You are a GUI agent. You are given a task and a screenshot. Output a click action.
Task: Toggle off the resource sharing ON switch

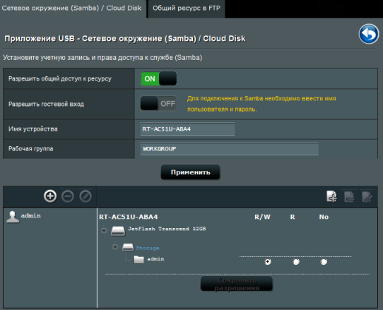159,78
